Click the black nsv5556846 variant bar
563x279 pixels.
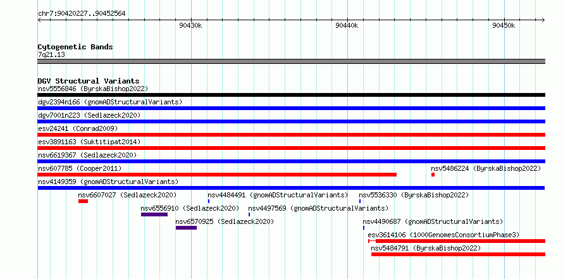pyautogui.click(x=291, y=95)
